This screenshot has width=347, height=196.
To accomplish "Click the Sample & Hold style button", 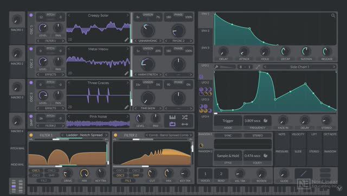I will coord(228,156).
